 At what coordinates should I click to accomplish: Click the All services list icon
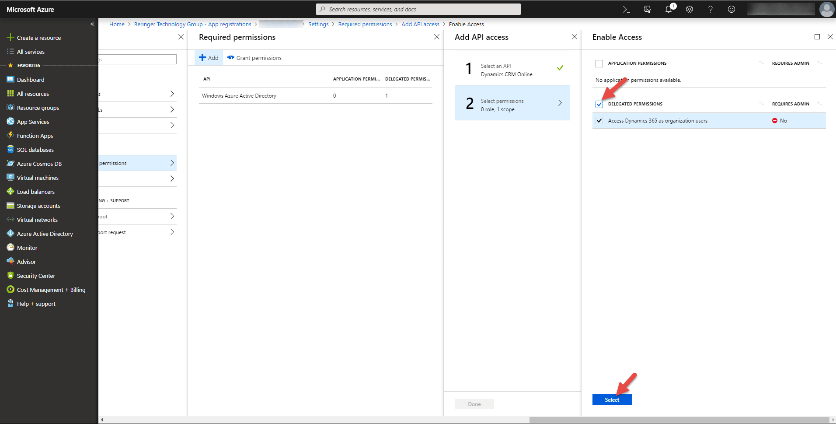tap(10, 52)
